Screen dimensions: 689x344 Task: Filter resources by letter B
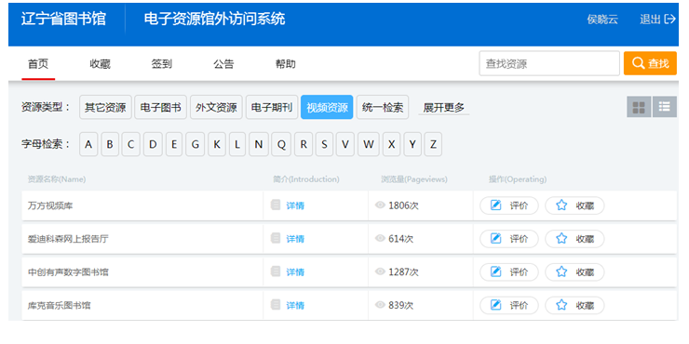pyautogui.click(x=110, y=144)
